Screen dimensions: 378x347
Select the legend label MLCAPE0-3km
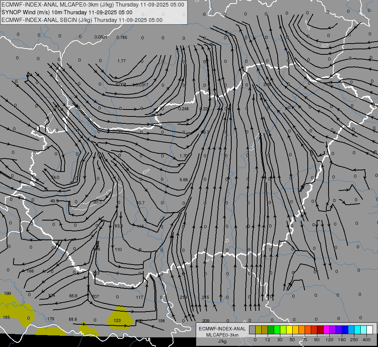[222, 335]
